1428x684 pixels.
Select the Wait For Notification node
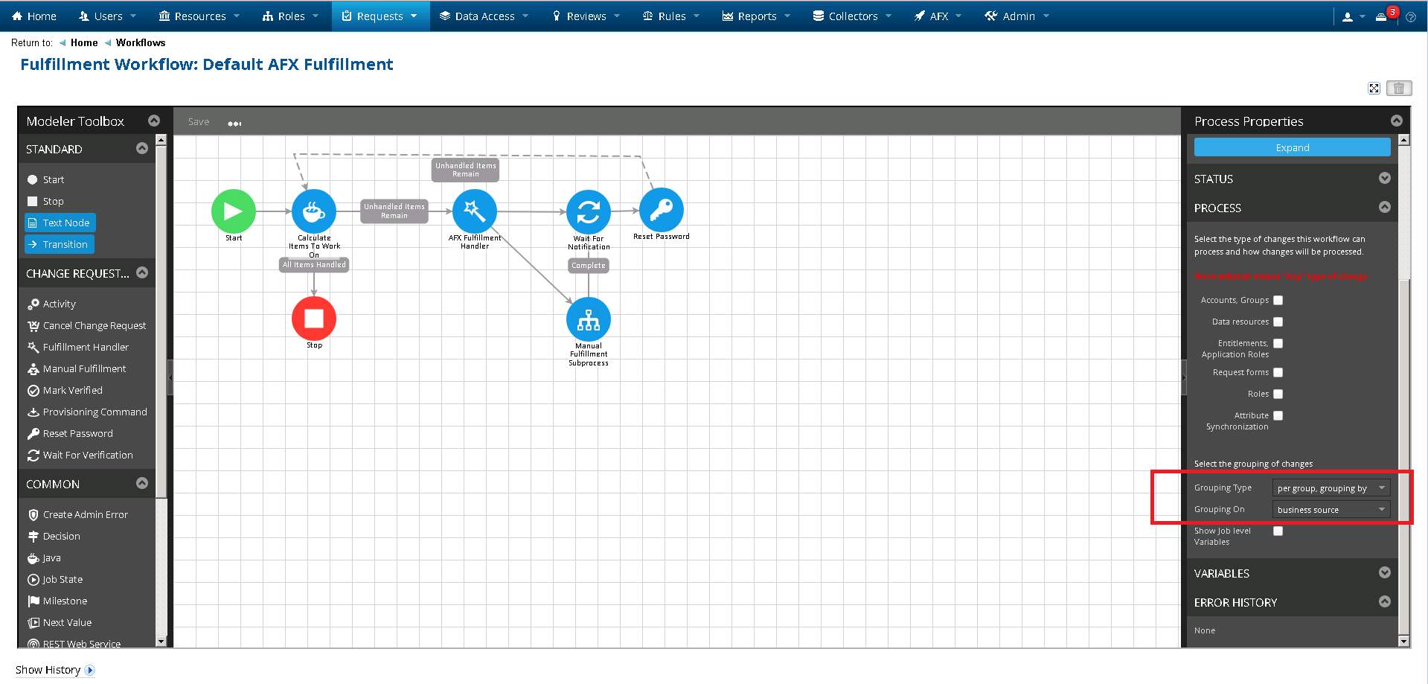[x=588, y=212]
